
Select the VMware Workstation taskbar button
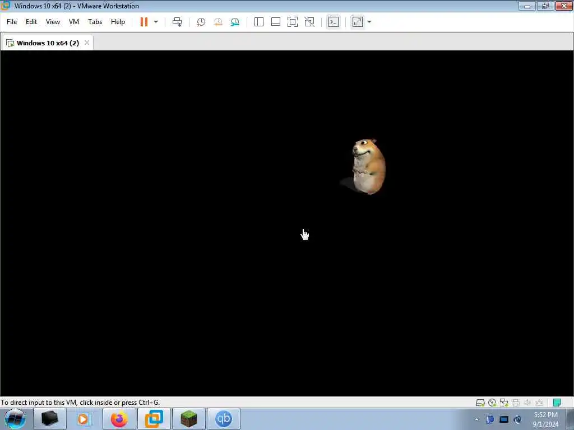point(154,419)
